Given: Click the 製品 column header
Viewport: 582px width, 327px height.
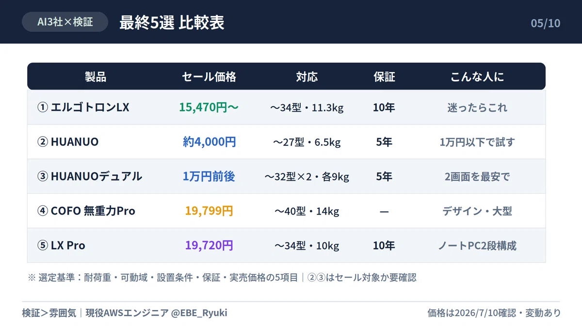Looking at the screenshot, I should tap(96, 77).
